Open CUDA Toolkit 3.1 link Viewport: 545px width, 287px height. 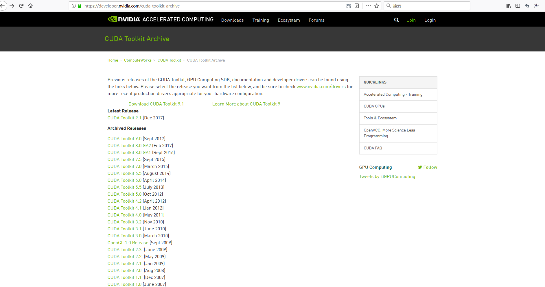coord(124,229)
